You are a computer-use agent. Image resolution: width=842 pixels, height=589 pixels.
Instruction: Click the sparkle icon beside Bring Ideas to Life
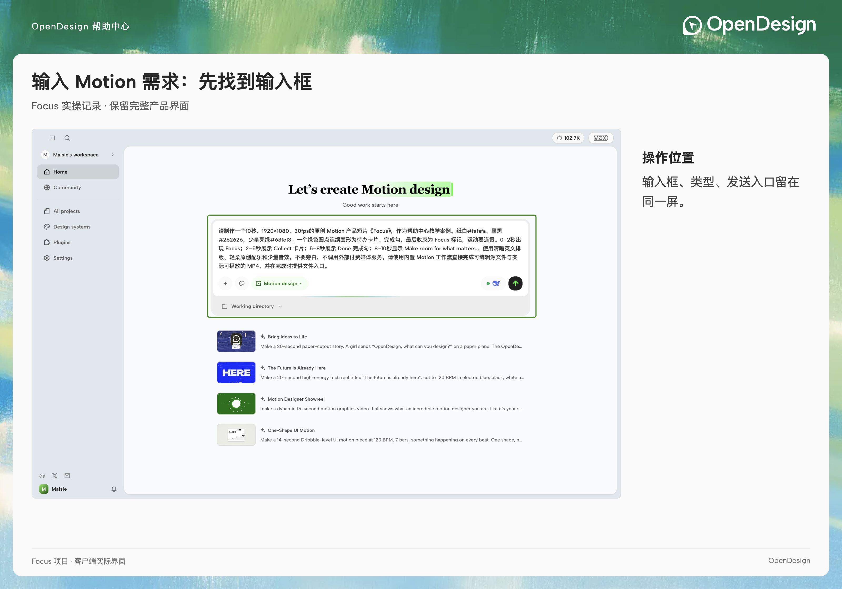[x=263, y=337]
